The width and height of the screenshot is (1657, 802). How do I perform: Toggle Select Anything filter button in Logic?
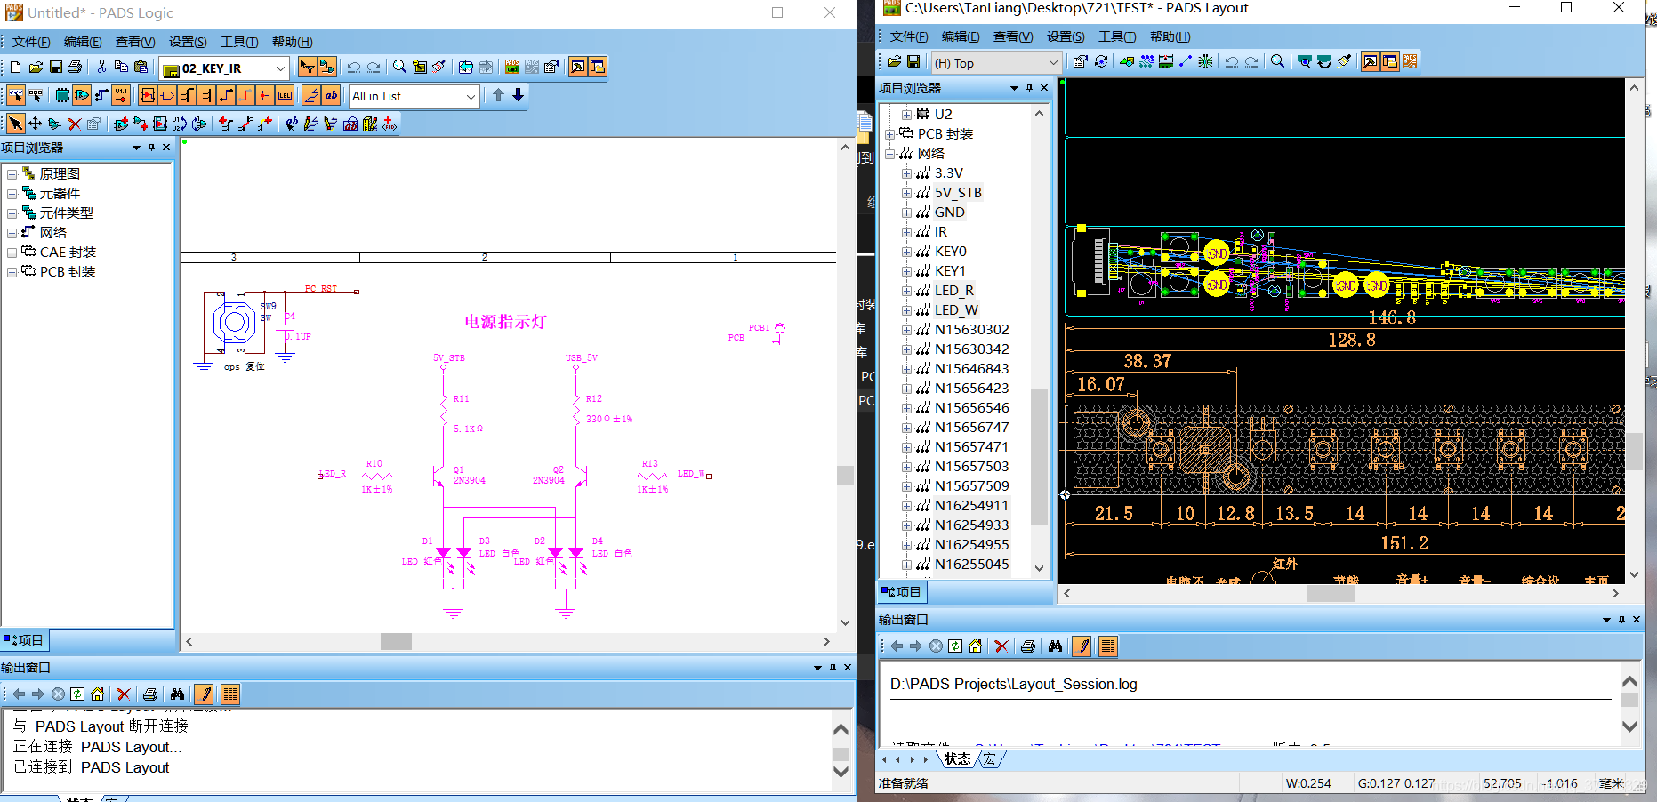coord(16,95)
